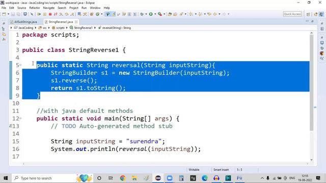Image resolution: width=326 pixels, height=183 pixels.
Task: Toggle the Mark Occurrences toolbar button
Action: (107, 14)
